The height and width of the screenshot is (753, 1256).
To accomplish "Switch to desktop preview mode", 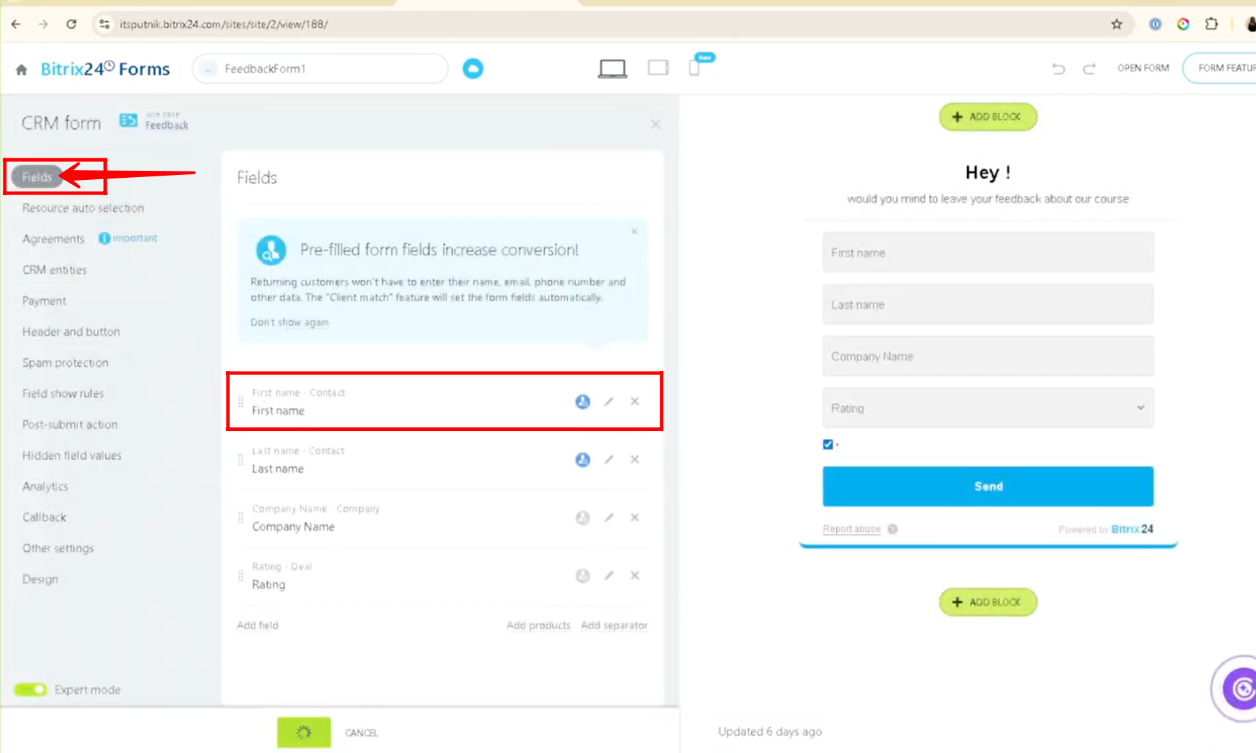I will (x=612, y=68).
